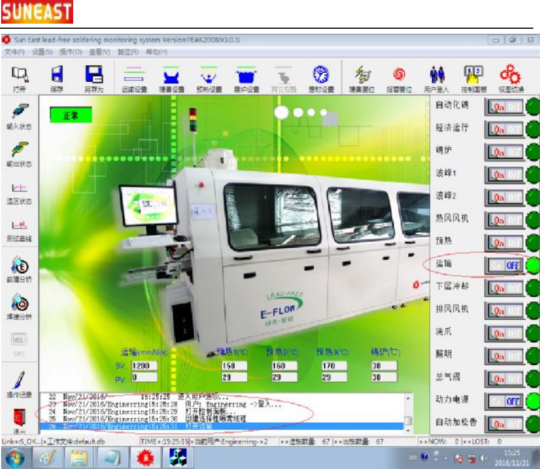This screenshot has width=540, height=469.
Task: Open 焊接分析 soldering analysis sidebar icon
Action: pos(19,306)
